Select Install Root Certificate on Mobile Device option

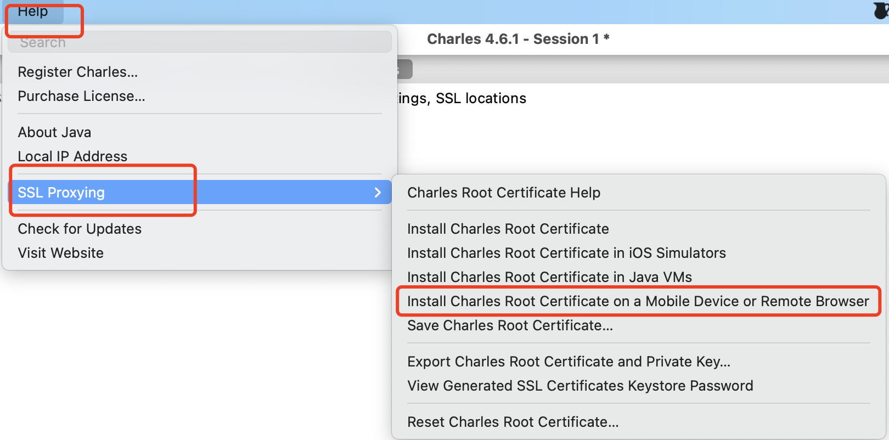pos(639,301)
